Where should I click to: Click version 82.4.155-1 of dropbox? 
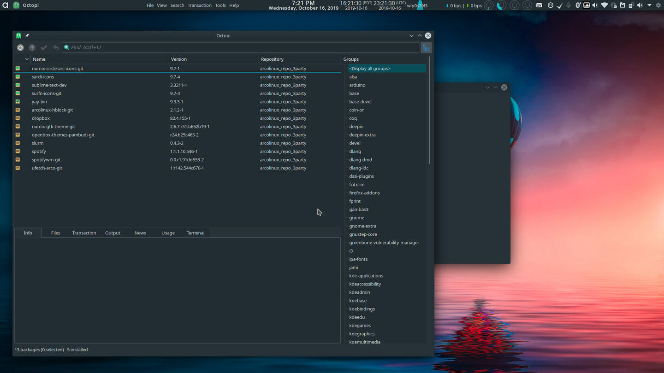click(180, 118)
